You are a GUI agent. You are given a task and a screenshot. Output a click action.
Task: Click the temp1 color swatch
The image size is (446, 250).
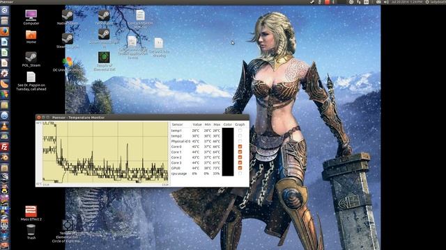(x=228, y=131)
